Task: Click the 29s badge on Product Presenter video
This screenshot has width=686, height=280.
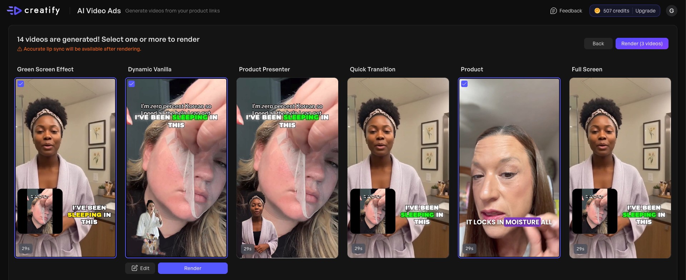Action: coord(248,249)
